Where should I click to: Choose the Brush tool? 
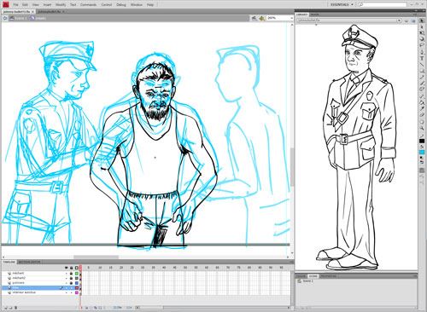pyautogui.click(x=422, y=84)
